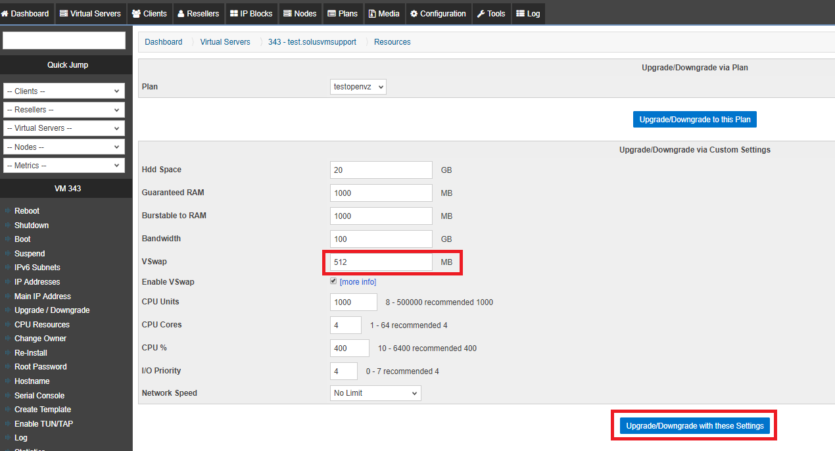Click the VSwap input field
The width and height of the screenshot is (835, 451).
pos(381,262)
